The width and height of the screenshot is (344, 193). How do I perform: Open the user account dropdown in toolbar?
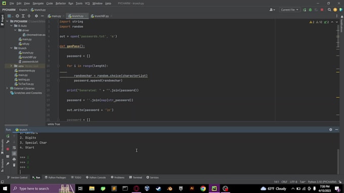(x=272, y=10)
